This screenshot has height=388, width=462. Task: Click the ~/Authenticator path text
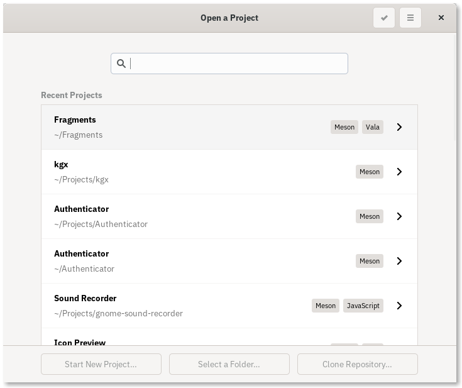point(84,269)
